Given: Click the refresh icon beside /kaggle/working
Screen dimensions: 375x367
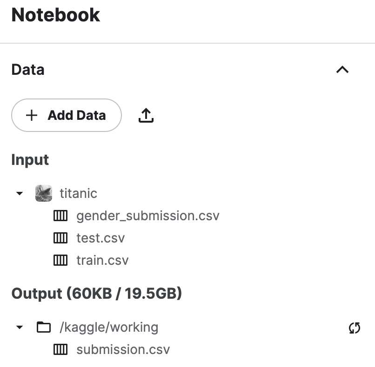Looking at the screenshot, I should click(355, 328).
